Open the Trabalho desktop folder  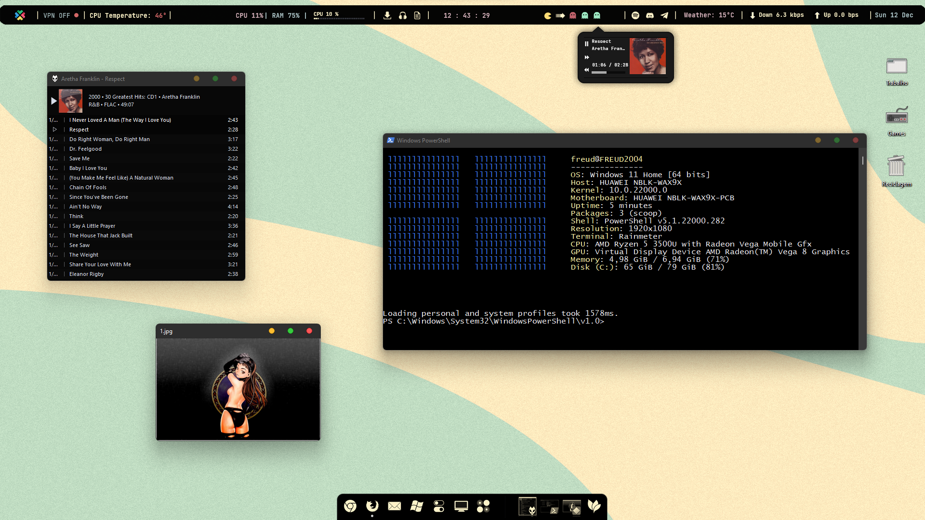point(897,71)
